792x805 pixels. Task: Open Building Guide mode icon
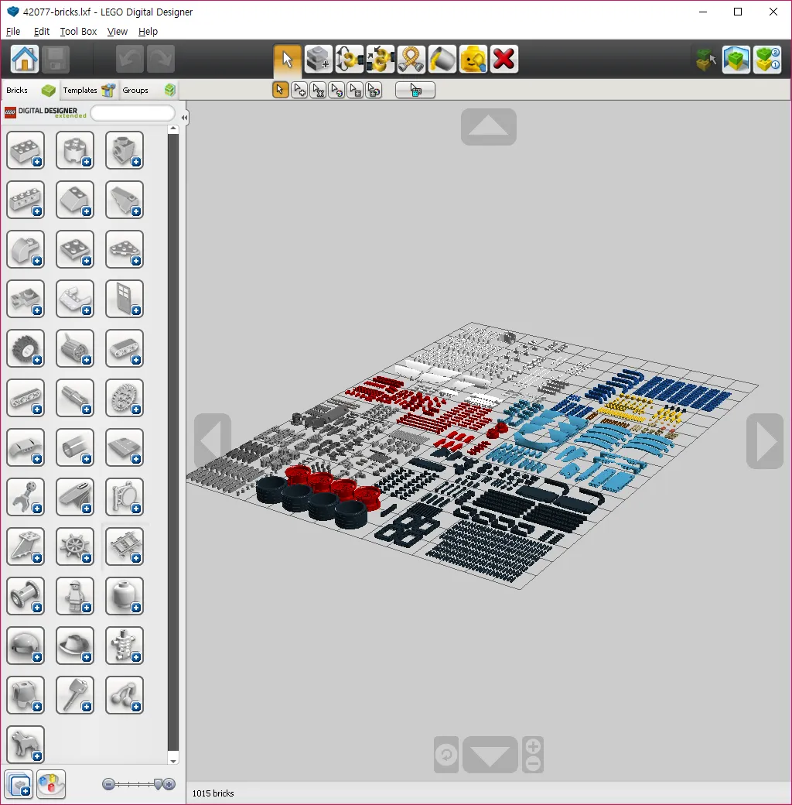(x=767, y=60)
